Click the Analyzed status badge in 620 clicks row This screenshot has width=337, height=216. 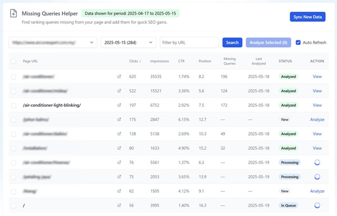point(289,77)
